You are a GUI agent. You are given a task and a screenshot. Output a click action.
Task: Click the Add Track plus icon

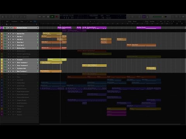click(3, 24)
